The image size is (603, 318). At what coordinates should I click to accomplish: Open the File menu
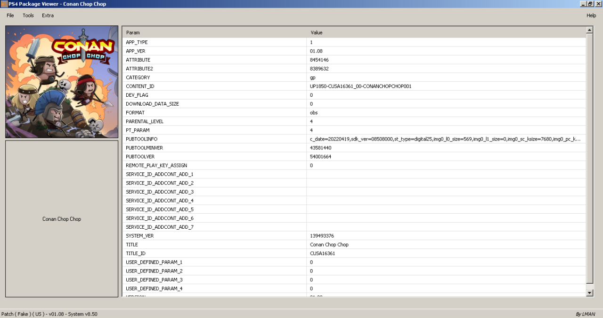point(10,16)
